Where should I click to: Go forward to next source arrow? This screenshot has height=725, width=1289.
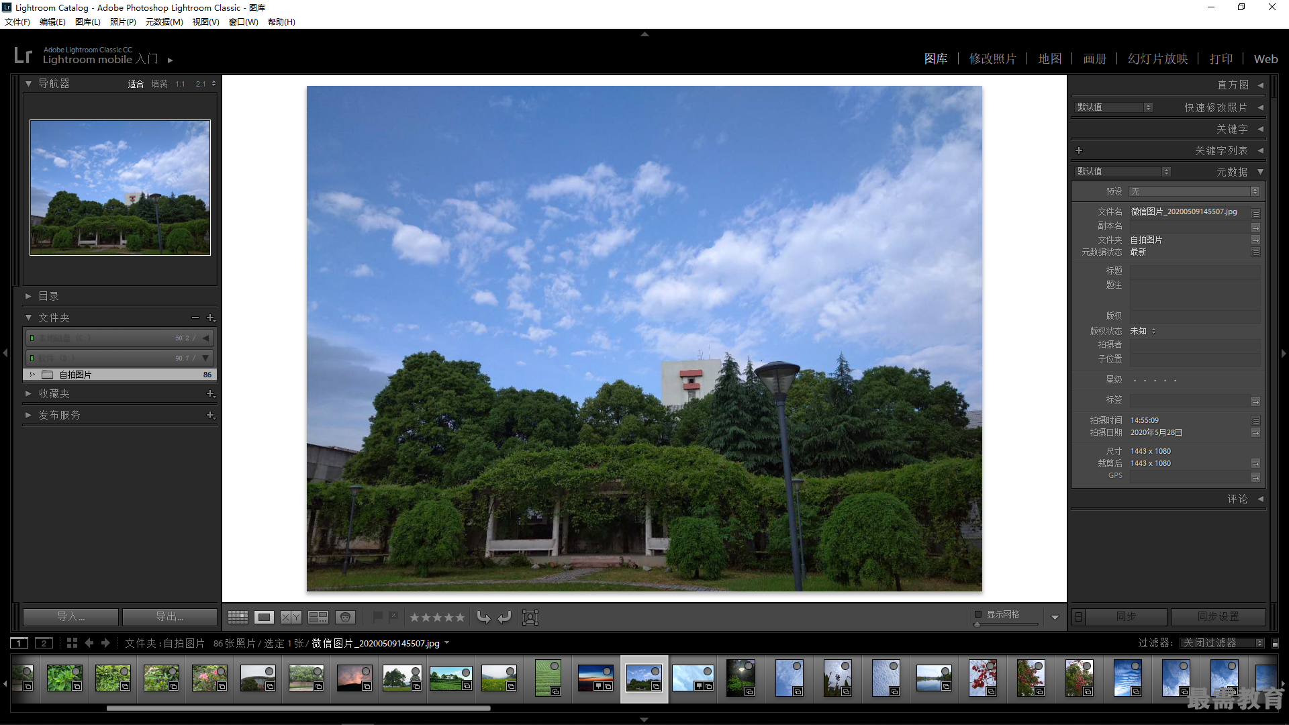(105, 642)
